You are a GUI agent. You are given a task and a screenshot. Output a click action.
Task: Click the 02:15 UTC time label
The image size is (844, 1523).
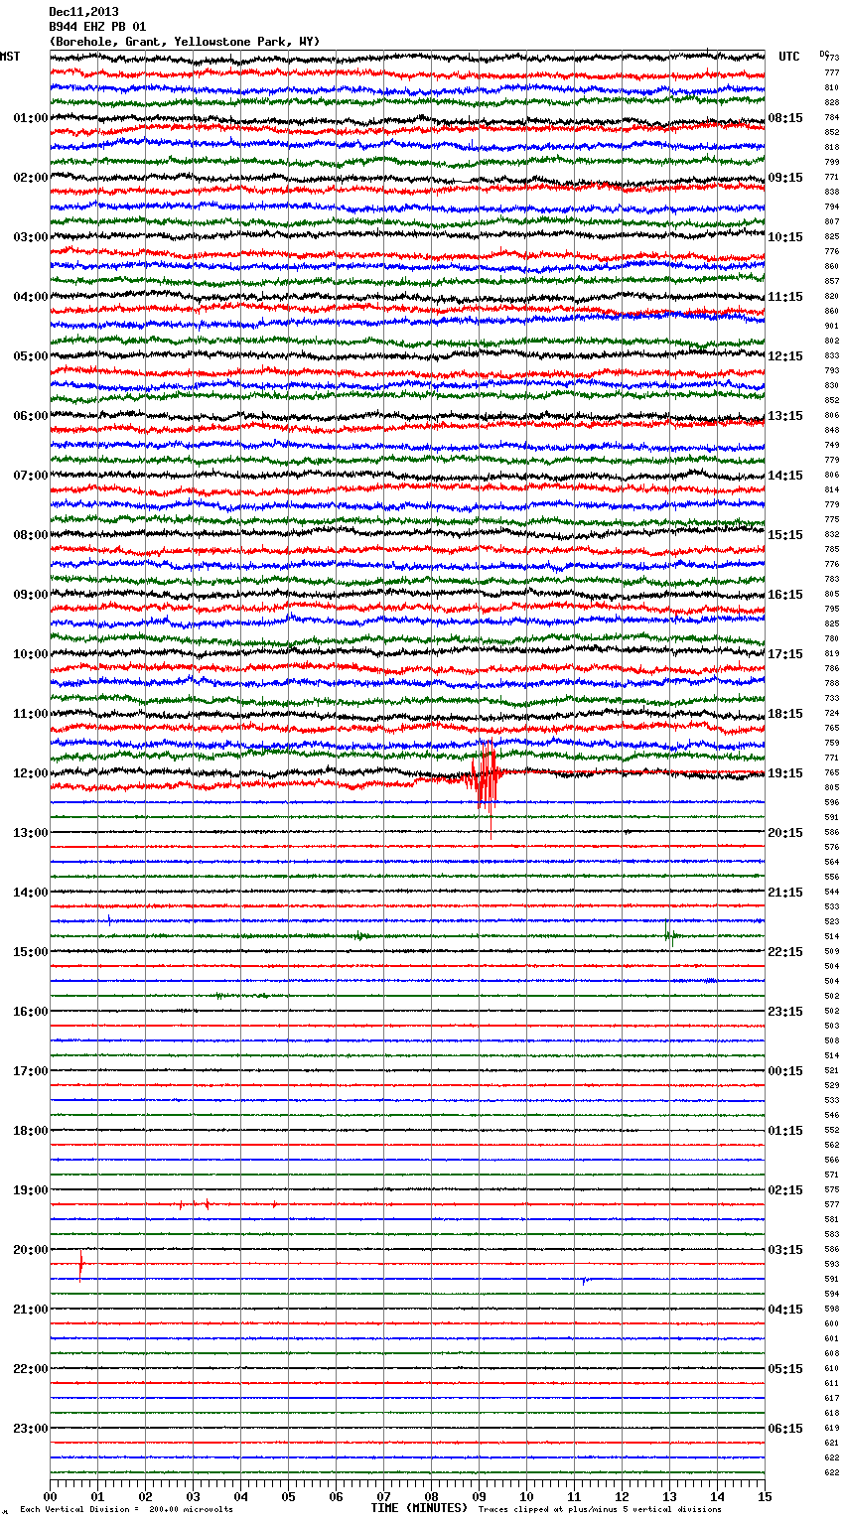[x=785, y=1190]
